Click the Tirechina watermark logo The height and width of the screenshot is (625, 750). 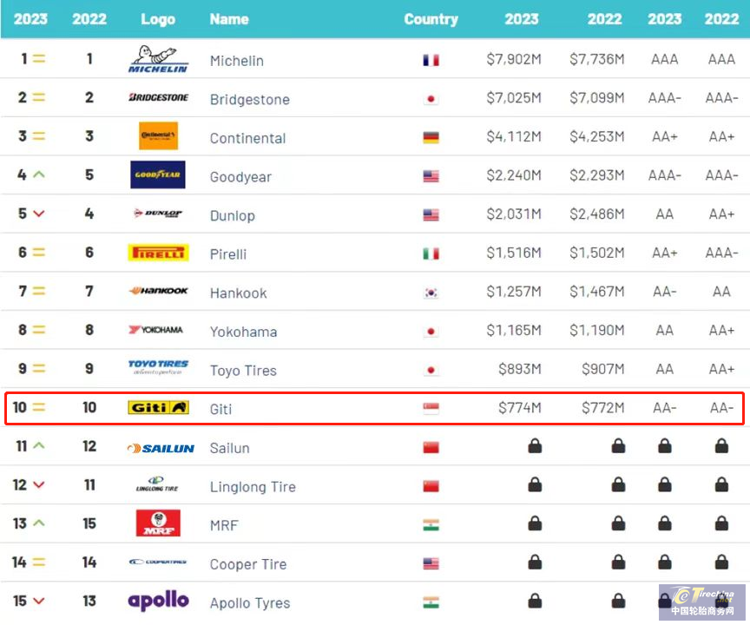[701, 602]
